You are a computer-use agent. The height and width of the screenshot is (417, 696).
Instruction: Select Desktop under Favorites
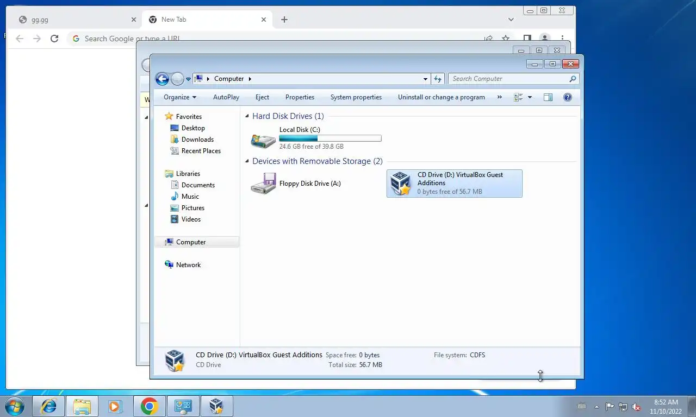193,128
